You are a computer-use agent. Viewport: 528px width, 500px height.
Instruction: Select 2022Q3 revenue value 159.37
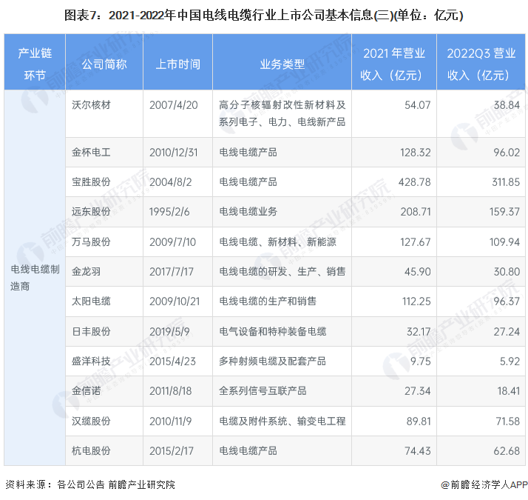[504, 212]
